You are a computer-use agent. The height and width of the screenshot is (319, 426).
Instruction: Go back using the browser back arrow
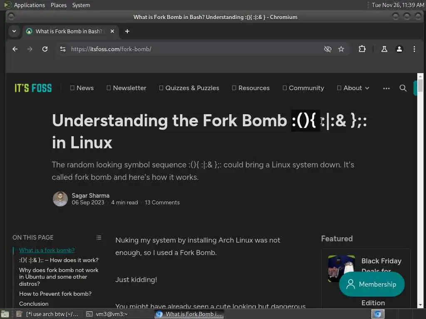[x=15, y=49]
